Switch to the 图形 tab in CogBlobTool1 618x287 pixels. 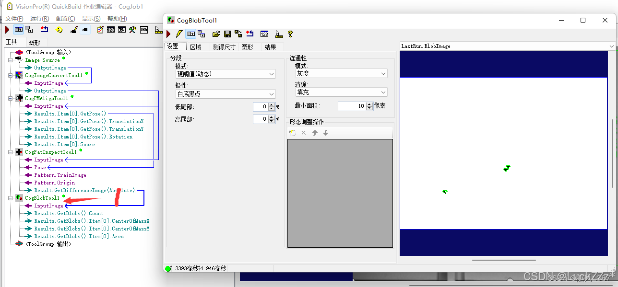click(x=248, y=47)
